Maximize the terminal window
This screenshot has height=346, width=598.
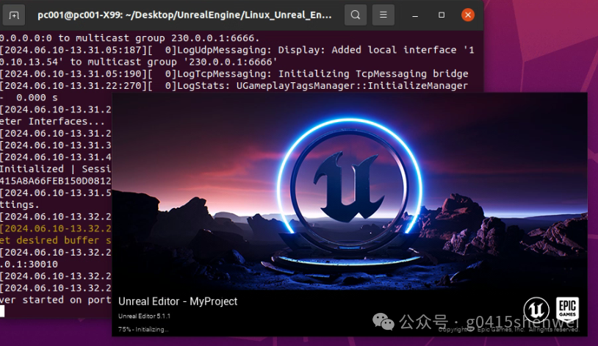(x=442, y=15)
